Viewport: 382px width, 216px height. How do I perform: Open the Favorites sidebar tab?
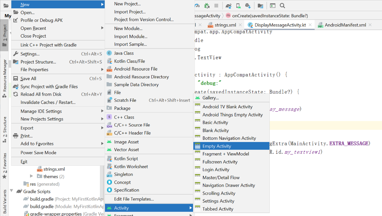(4, 166)
